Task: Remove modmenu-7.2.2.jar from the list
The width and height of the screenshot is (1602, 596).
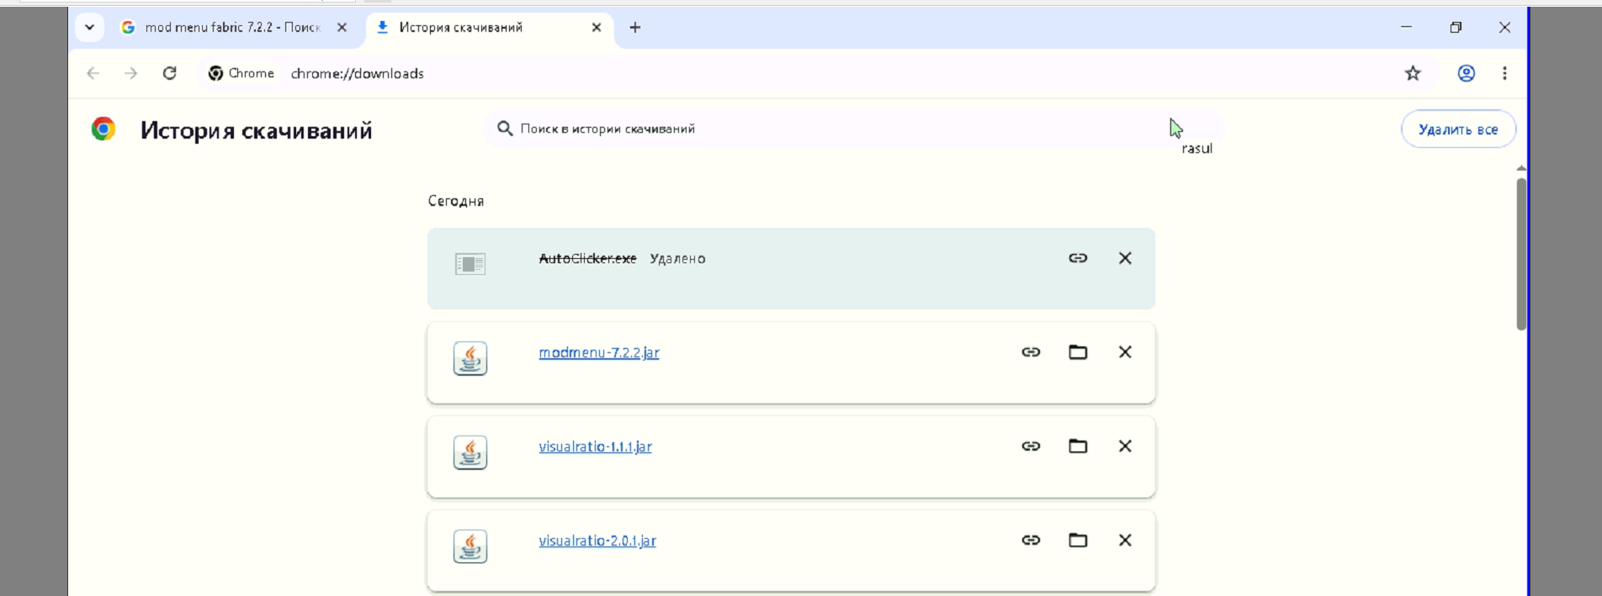Action: pos(1125,352)
